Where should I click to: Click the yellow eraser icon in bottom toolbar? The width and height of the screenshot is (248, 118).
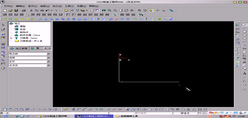[66, 109]
